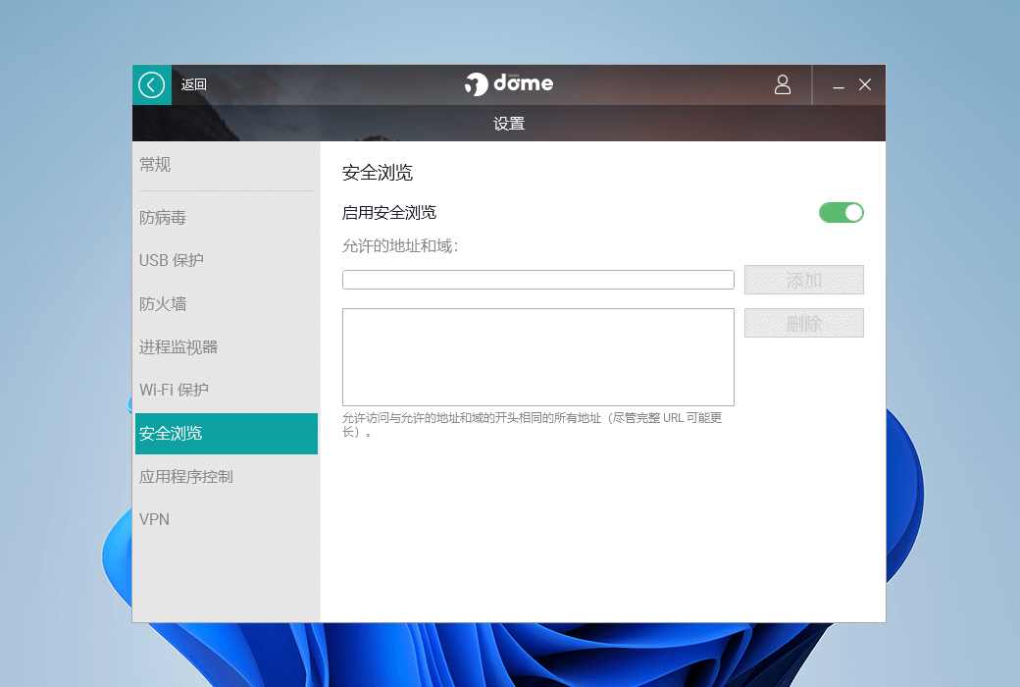Select USB 保护 in sidebar

pyautogui.click(x=172, y=261)
